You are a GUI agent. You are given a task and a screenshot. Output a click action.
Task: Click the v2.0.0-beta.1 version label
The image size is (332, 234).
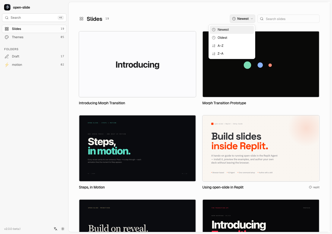[12, 229]
